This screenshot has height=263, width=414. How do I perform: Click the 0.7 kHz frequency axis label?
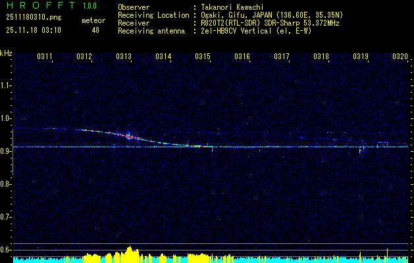coord(5,217)
